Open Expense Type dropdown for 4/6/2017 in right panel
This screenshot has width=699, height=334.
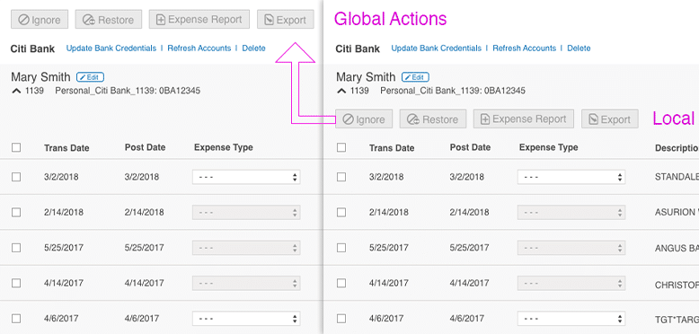[571, 319]
